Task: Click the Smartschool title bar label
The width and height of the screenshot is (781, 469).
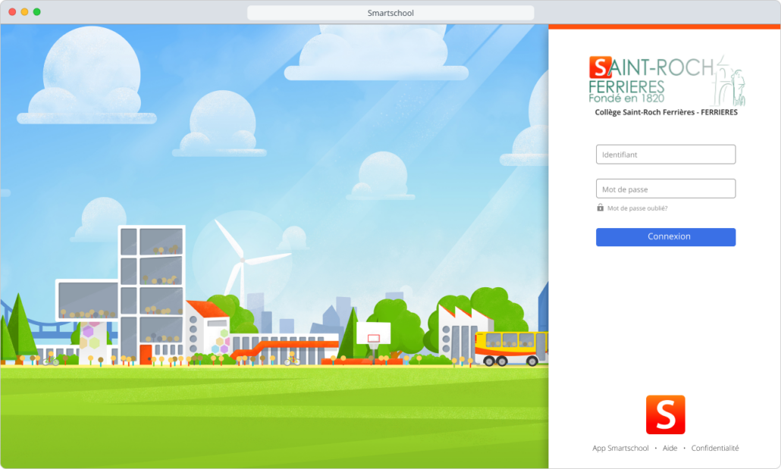Action: pyautogui.click(x=390, y=13)
